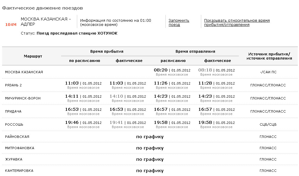Click the 'Время отправления' column header

pyautogui.click(x=195, y=52)
